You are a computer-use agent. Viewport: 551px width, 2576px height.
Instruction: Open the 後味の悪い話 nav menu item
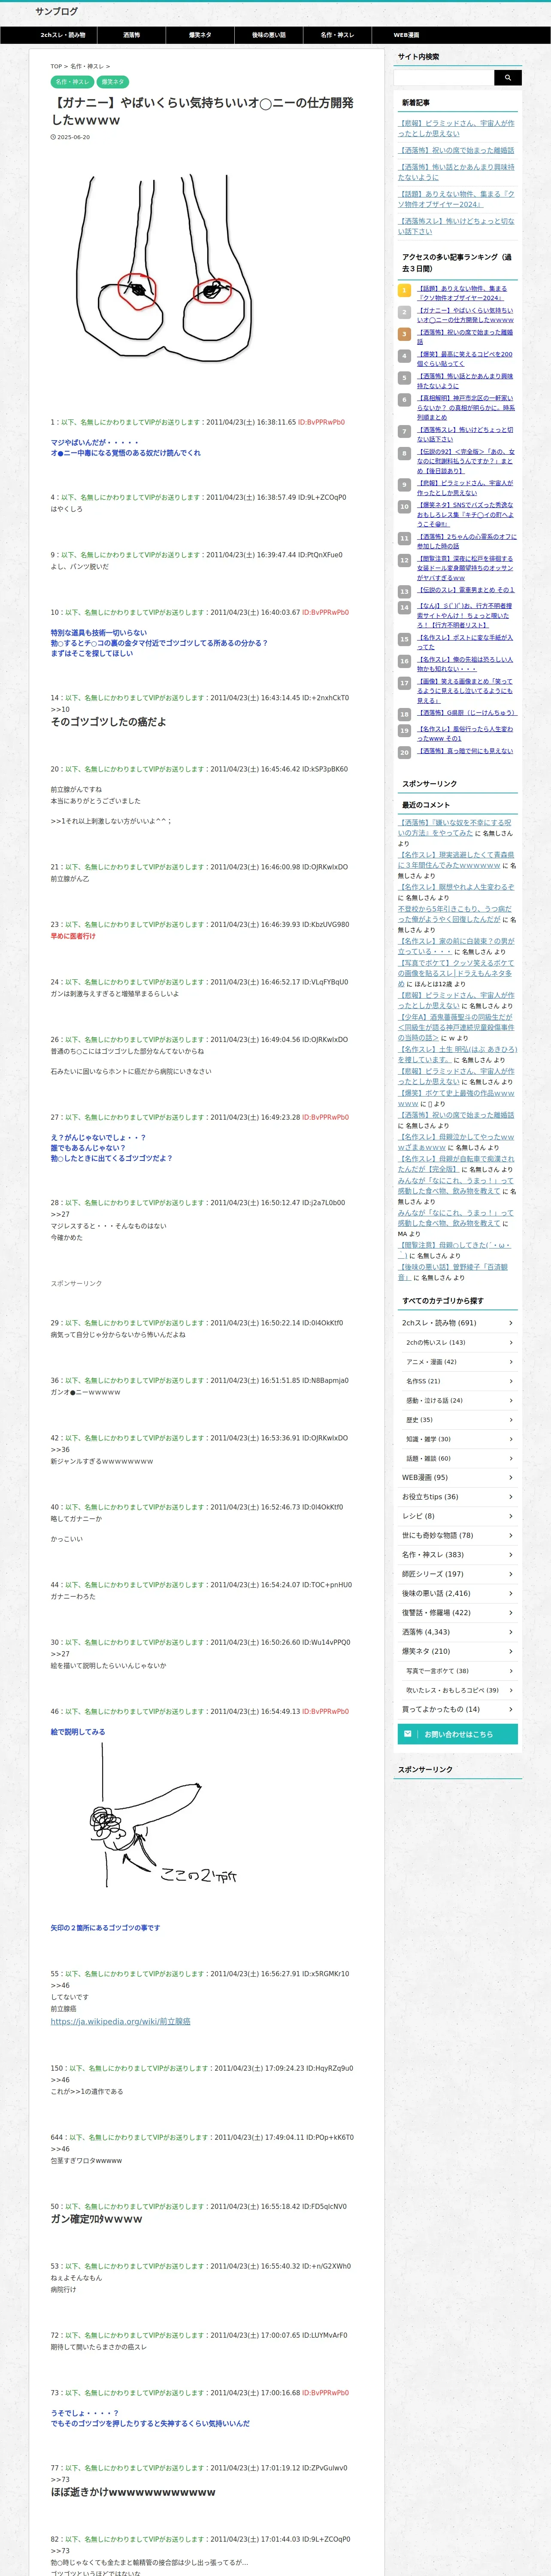(269, 35)
